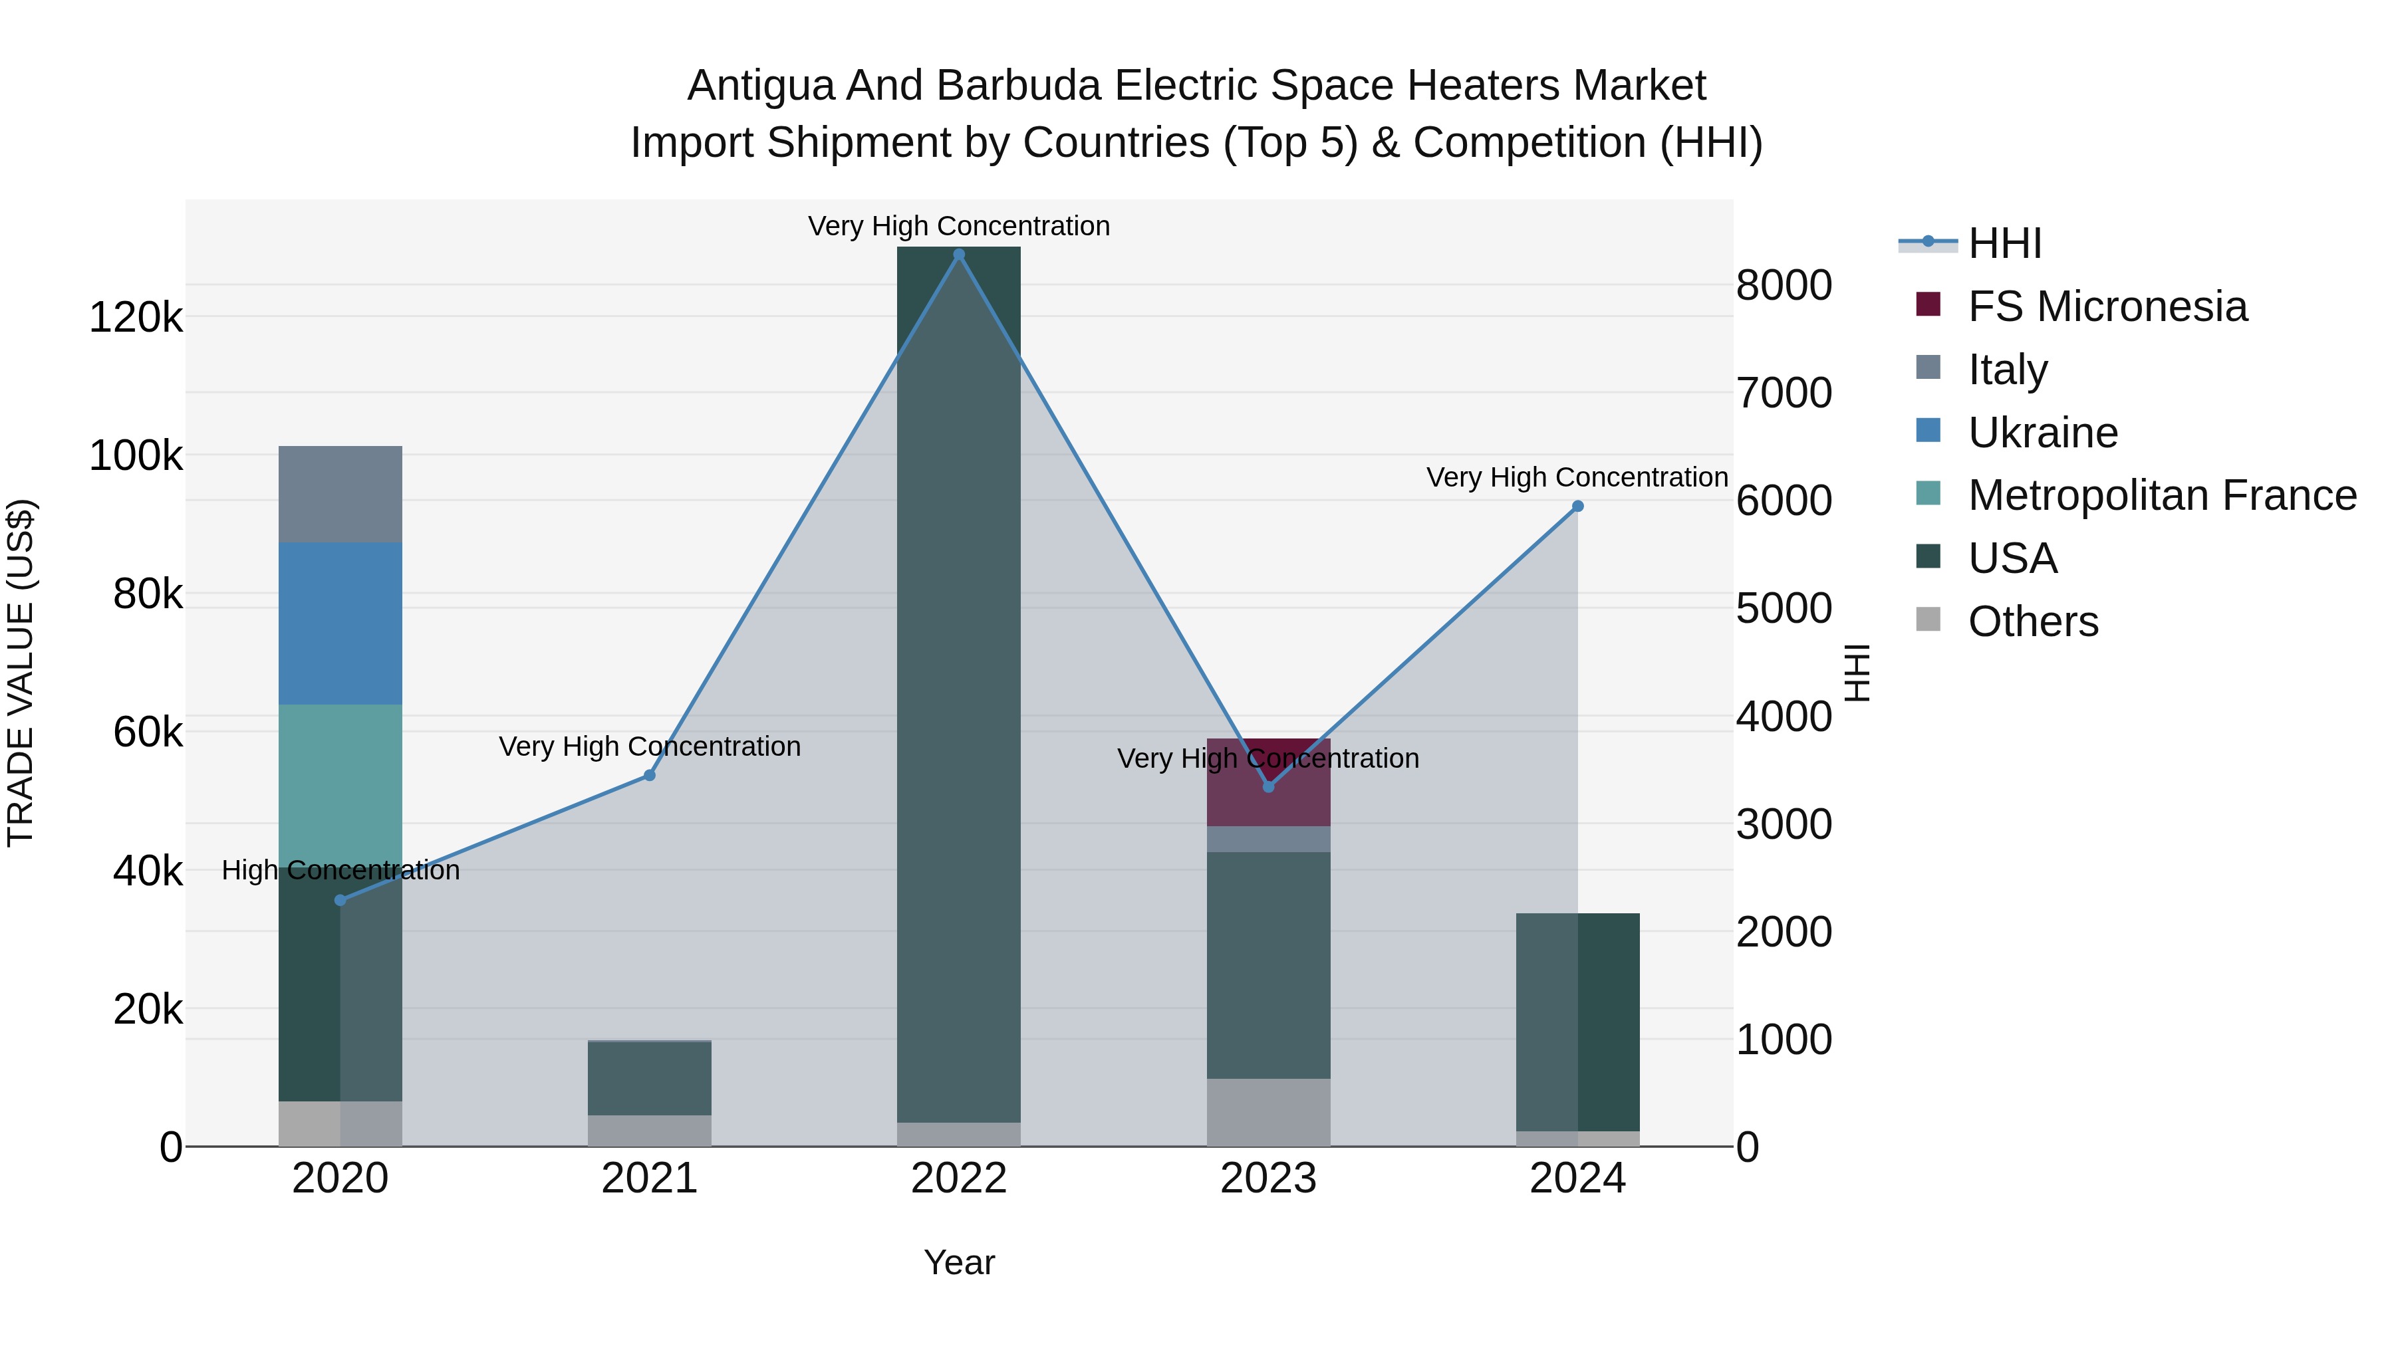Screen dimensions: 2394x1346
Task: Click the Ukraine segment in the 2020 bar
Action: 340,623
